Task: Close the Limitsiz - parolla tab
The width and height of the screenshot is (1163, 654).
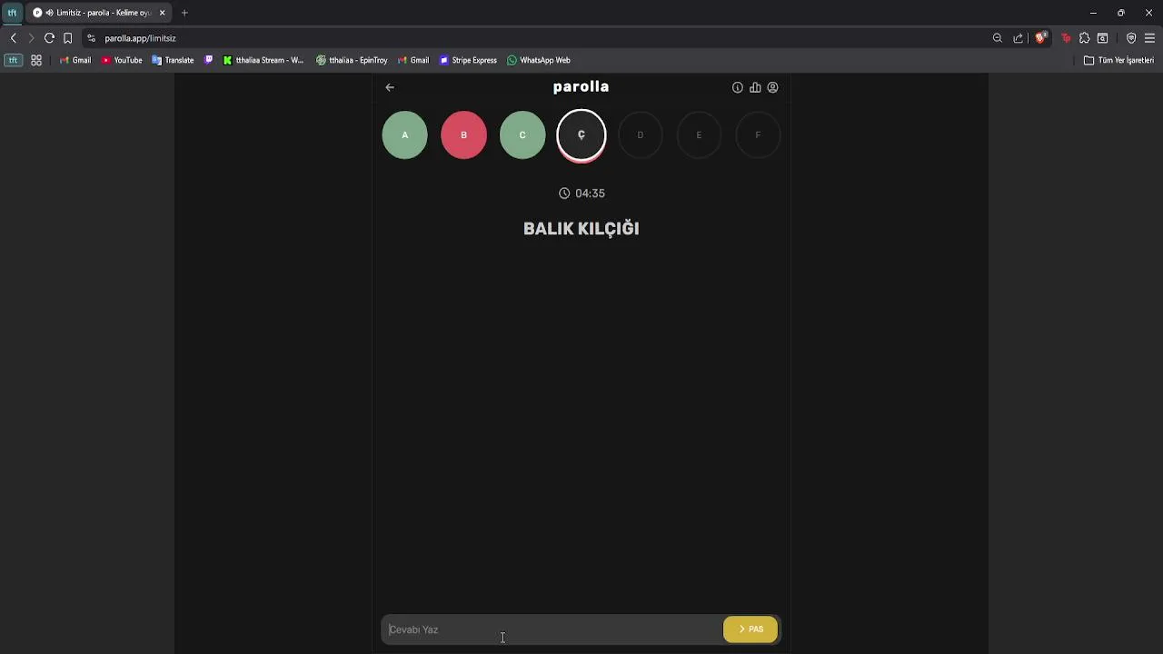Action: tap(163, 13)
